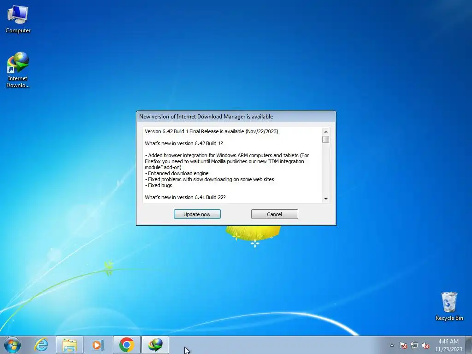472x354 pixels.
Task: Open the Windows Start menu orb
Action: point(12,345)
